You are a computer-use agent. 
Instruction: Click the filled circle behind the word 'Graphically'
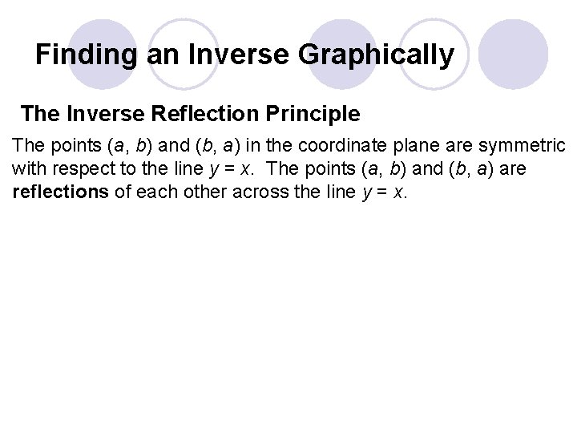pyautogui.click(x=343, y=55)
